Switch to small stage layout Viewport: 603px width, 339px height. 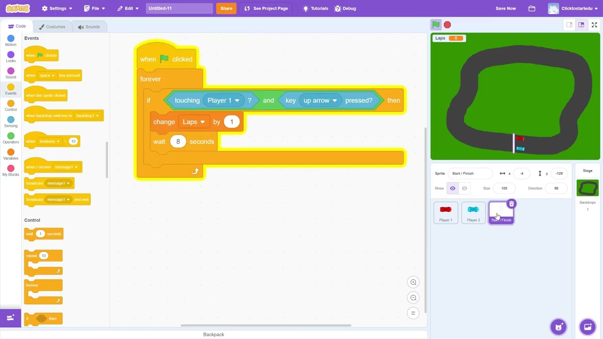[x=569, y=25]
